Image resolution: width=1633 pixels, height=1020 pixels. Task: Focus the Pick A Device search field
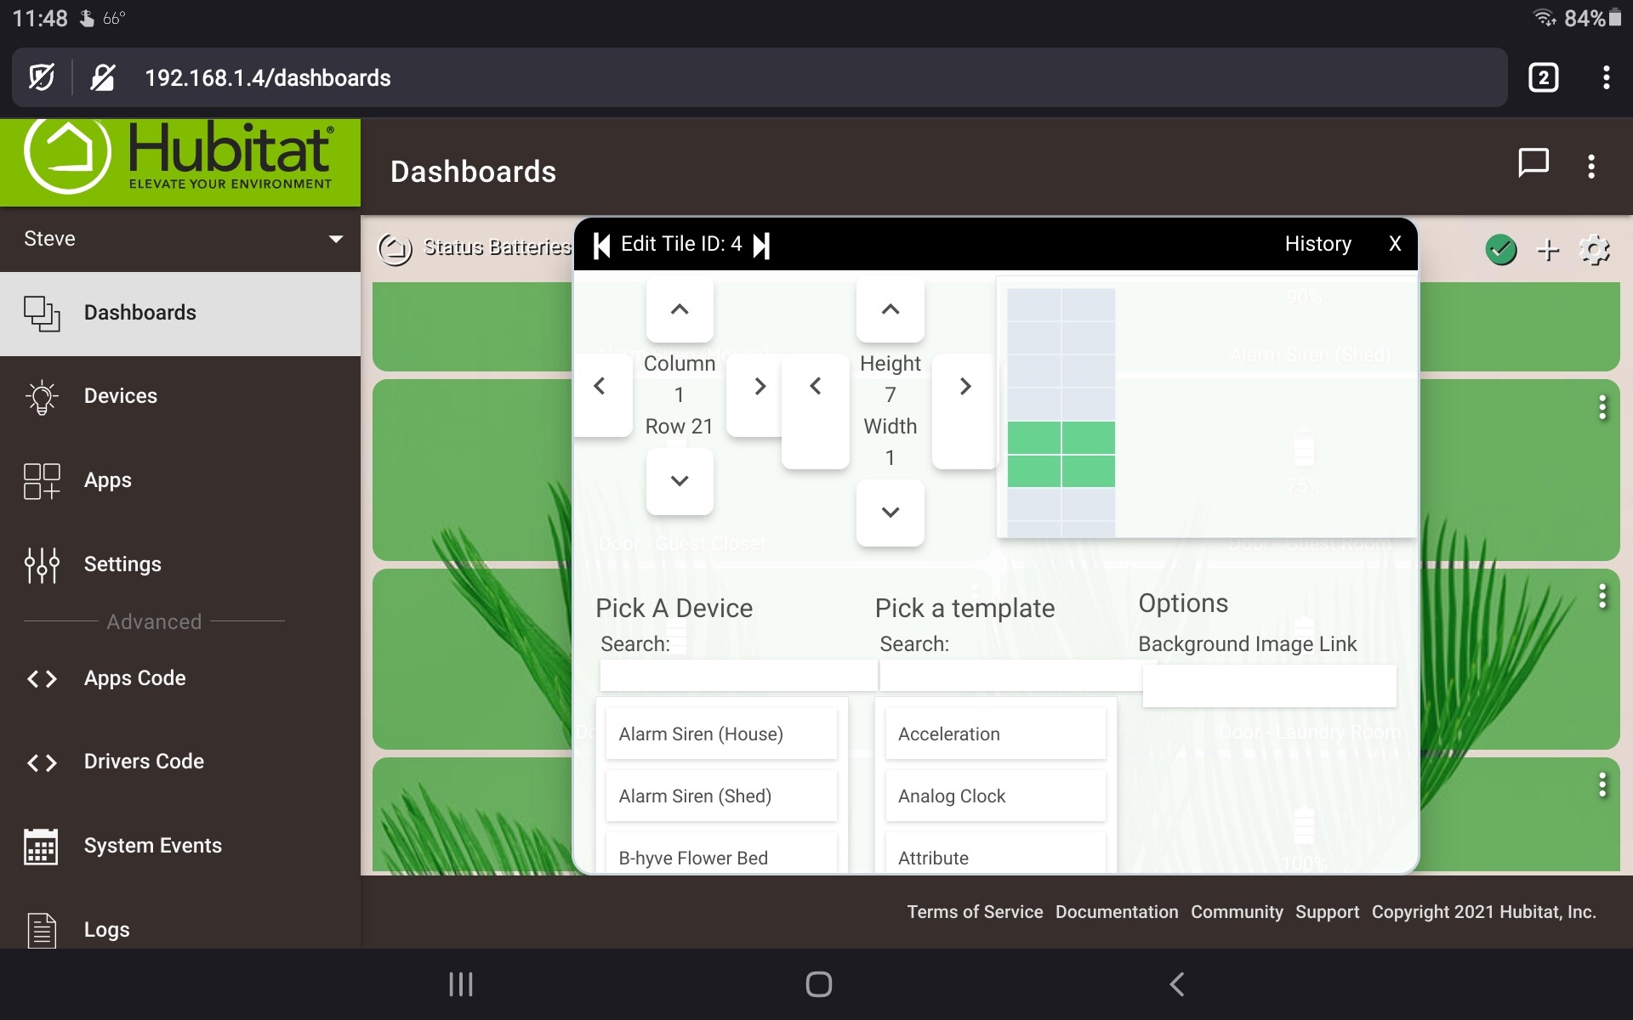[738, 676]
